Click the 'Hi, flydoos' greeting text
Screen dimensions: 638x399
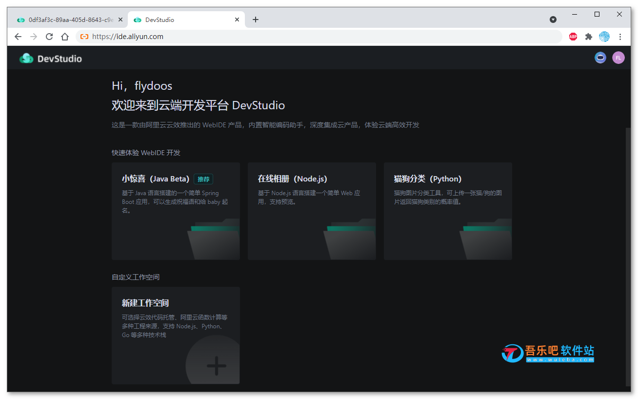coord(142,86)
